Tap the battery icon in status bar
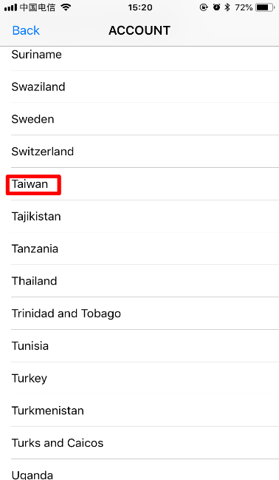 [x=265, y=7]
